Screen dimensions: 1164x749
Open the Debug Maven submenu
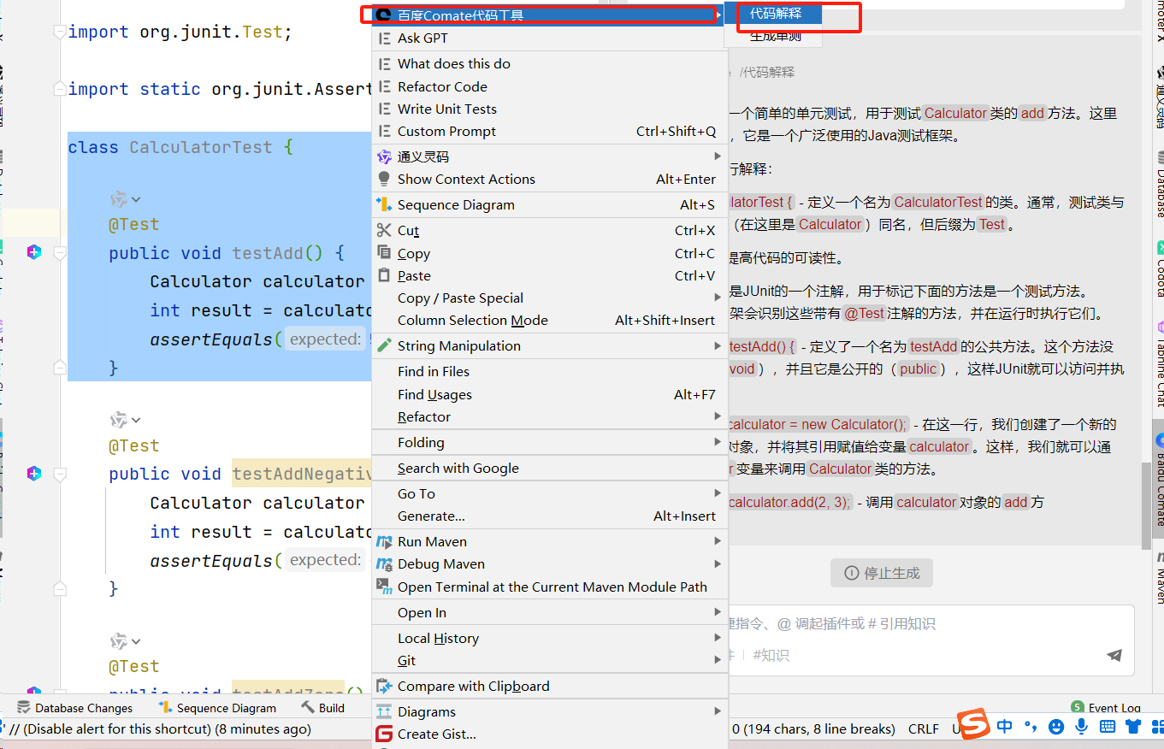coord(550,563)
